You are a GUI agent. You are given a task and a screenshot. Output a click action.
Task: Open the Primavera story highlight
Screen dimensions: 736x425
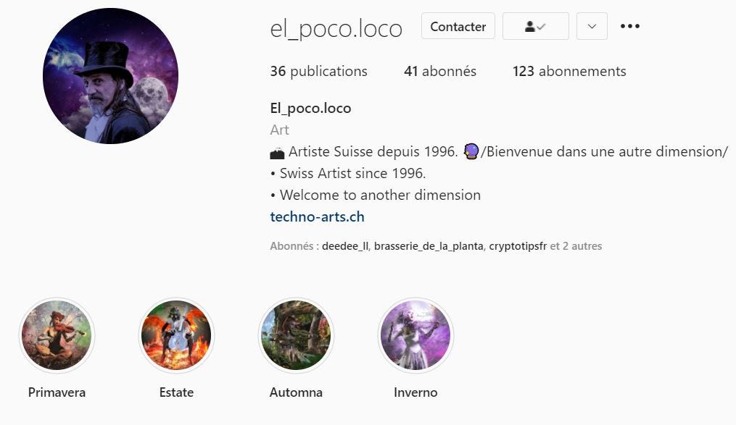tap(57, 335)
